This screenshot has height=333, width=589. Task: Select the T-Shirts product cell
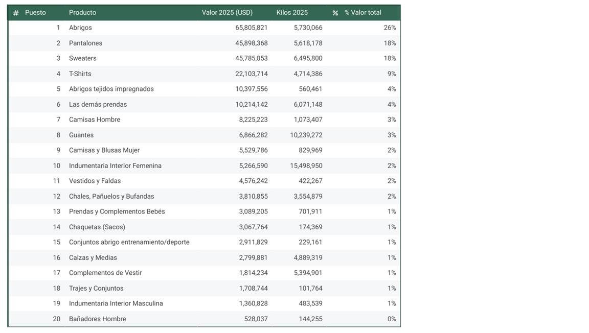80,74
